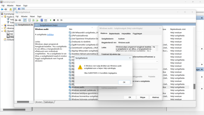Image resolution: width=204 pixels, height=115 pixels.
Task: Collapse Mentett naplók node in Eseménynapló tree
Action: click(2, 31)
